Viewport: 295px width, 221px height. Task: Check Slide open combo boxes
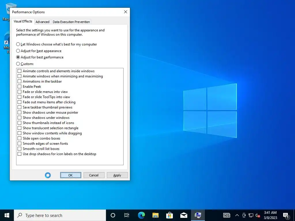[x=19, y=138]
